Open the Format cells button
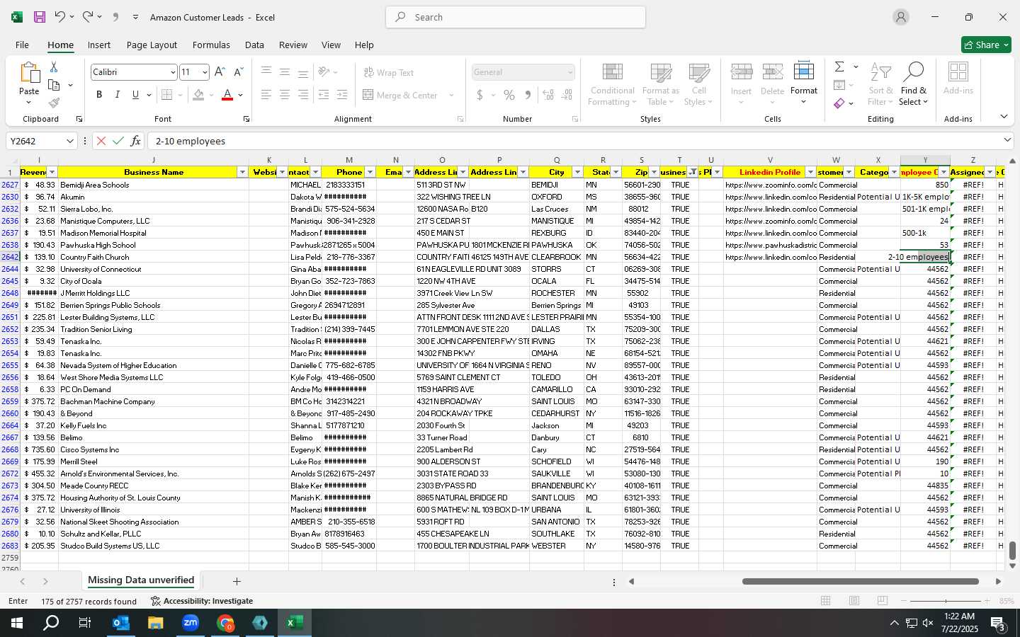The height and width of the screenshot is (637, 1020). (804, 84)
